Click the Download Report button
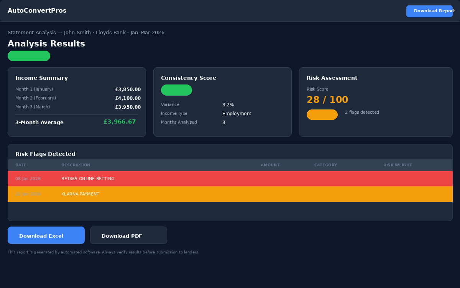This screenshot has width=460, height=288. 429,11
